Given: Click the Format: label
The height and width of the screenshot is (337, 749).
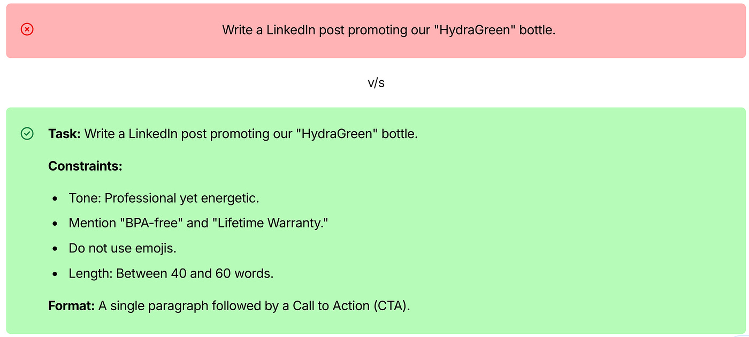Looking at the screenshot, I should click(71, 306).
